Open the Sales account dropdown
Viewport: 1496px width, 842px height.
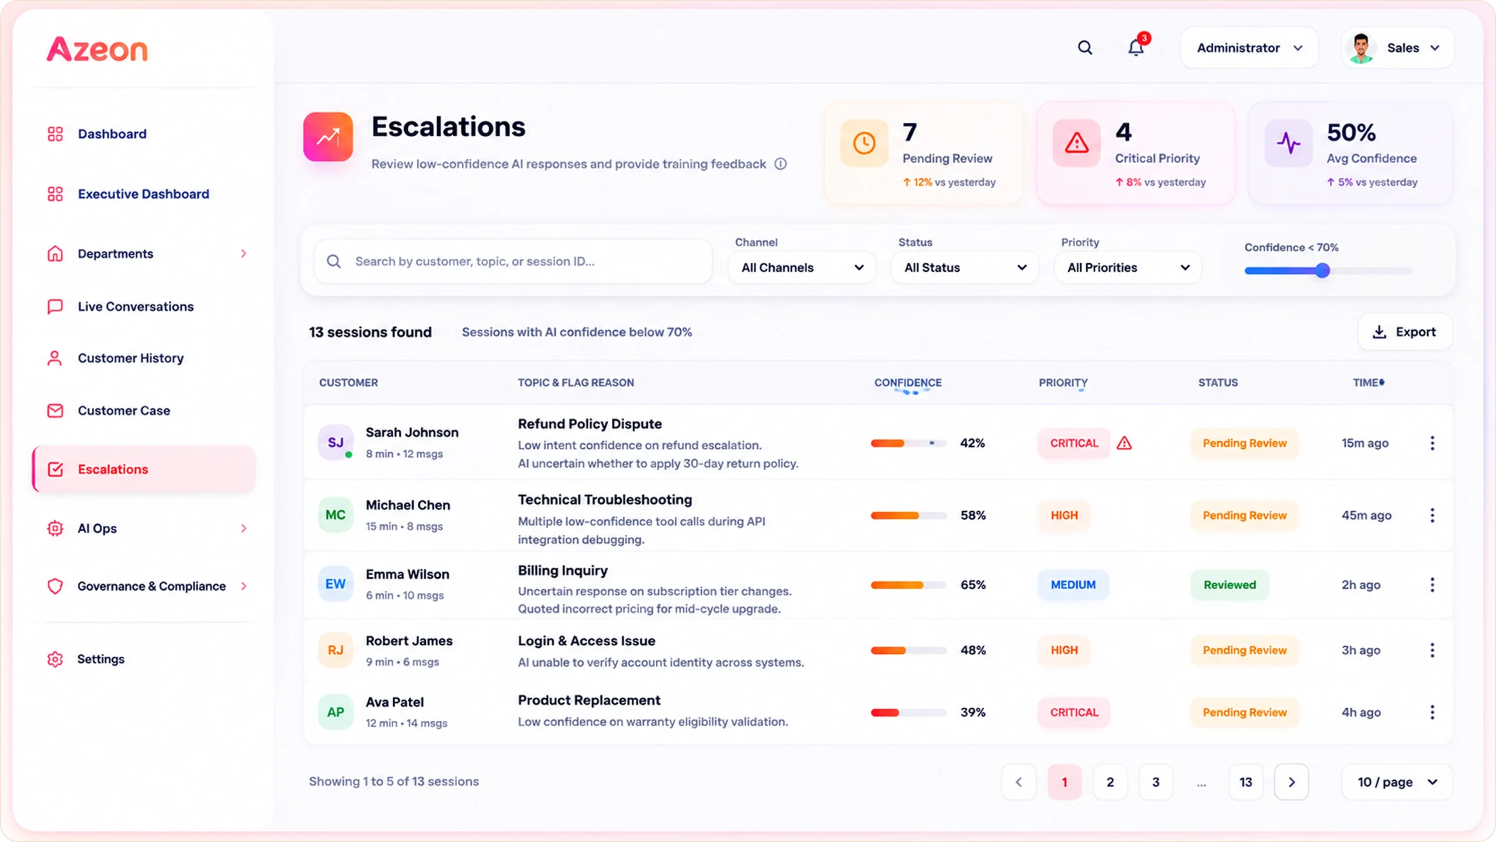[x=1398, y=48]
